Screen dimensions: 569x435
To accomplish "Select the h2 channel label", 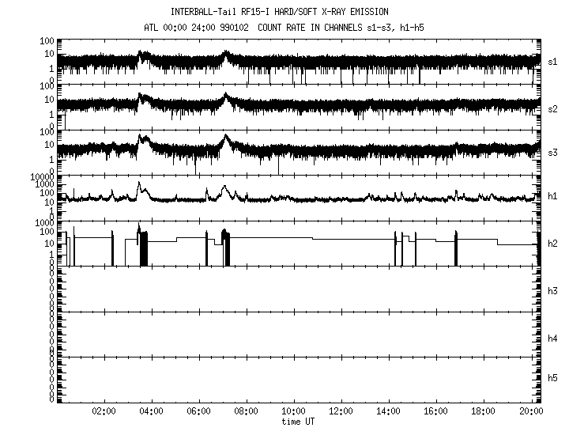I will click(553, 244).
